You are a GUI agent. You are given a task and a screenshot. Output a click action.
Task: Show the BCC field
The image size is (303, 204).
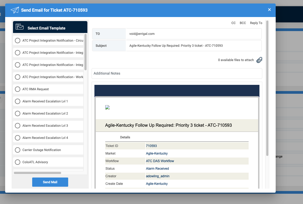(x=243, y=23)
